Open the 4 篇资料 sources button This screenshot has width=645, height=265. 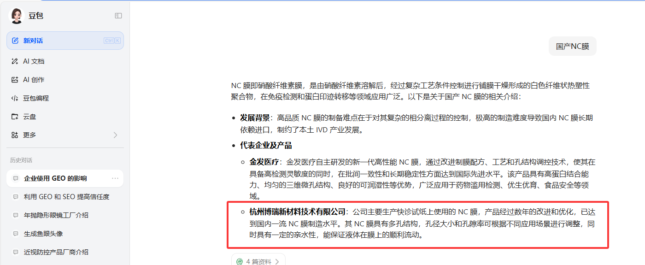tap(258, 260)
